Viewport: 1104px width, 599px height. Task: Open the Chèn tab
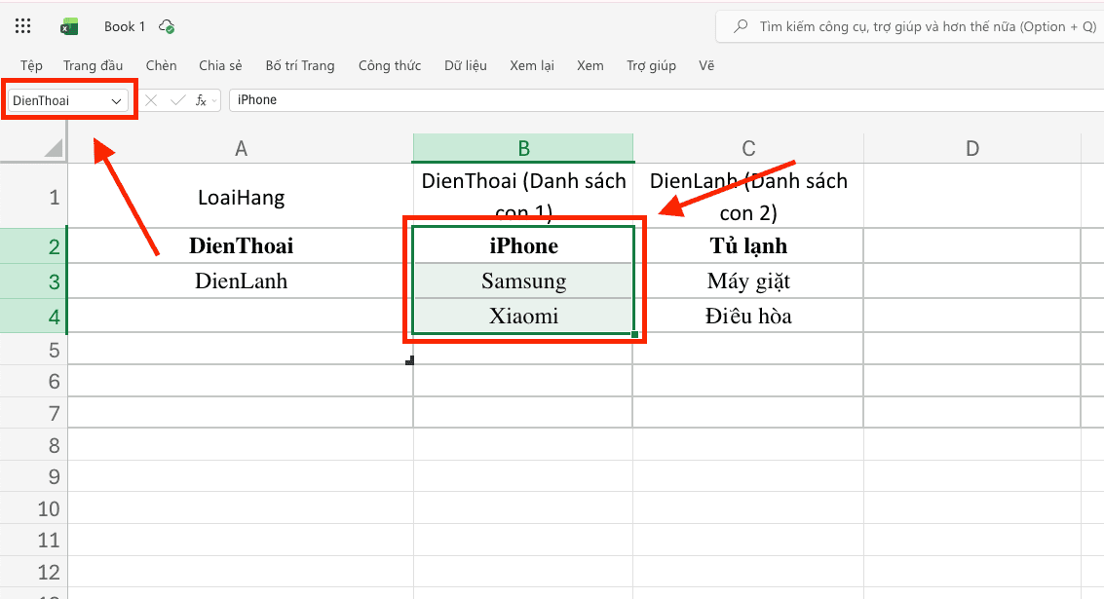tap(161, 65)
